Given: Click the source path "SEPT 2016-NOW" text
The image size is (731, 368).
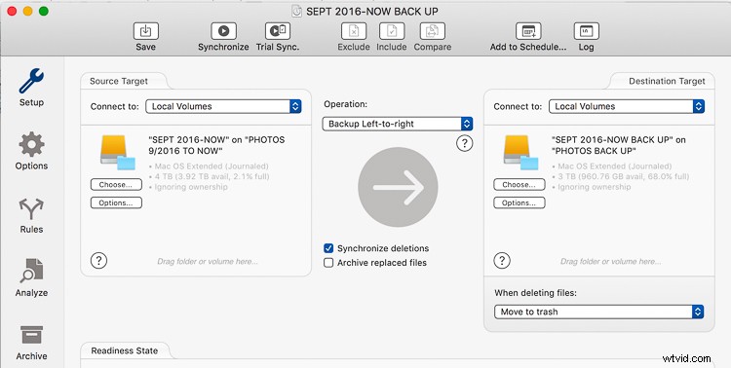Looking at the screenshot, I should (x=216, y=145).
